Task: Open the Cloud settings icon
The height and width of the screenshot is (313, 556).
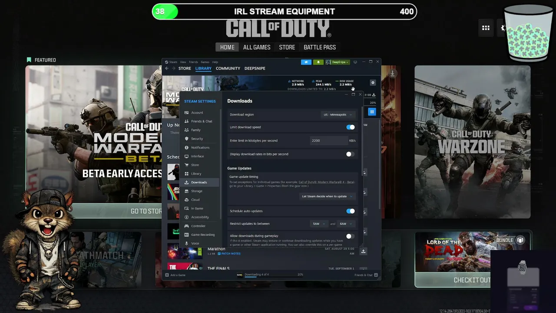Action: coord(187,200)
